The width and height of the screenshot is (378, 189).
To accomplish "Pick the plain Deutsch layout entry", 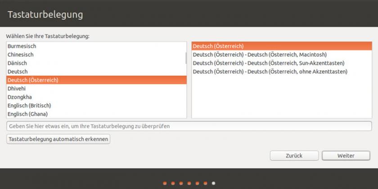I will (x=18, y=72).
